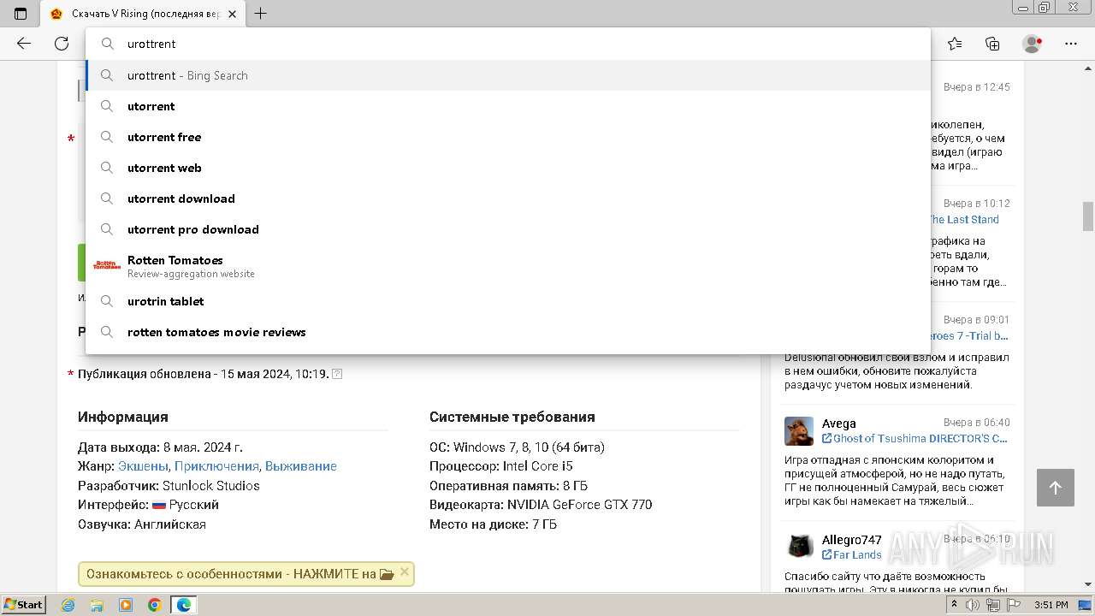Select 'rotten tomatoes movie reviews' suggestion
1095x616 pixels.
click(x=508, y=332)
